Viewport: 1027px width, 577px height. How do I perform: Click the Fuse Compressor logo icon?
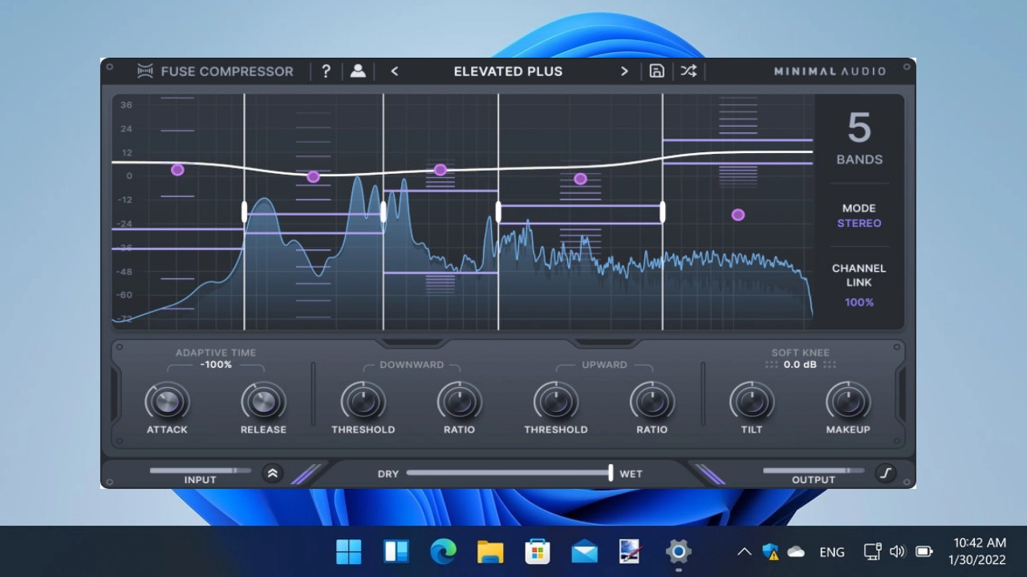coord(145,71)
